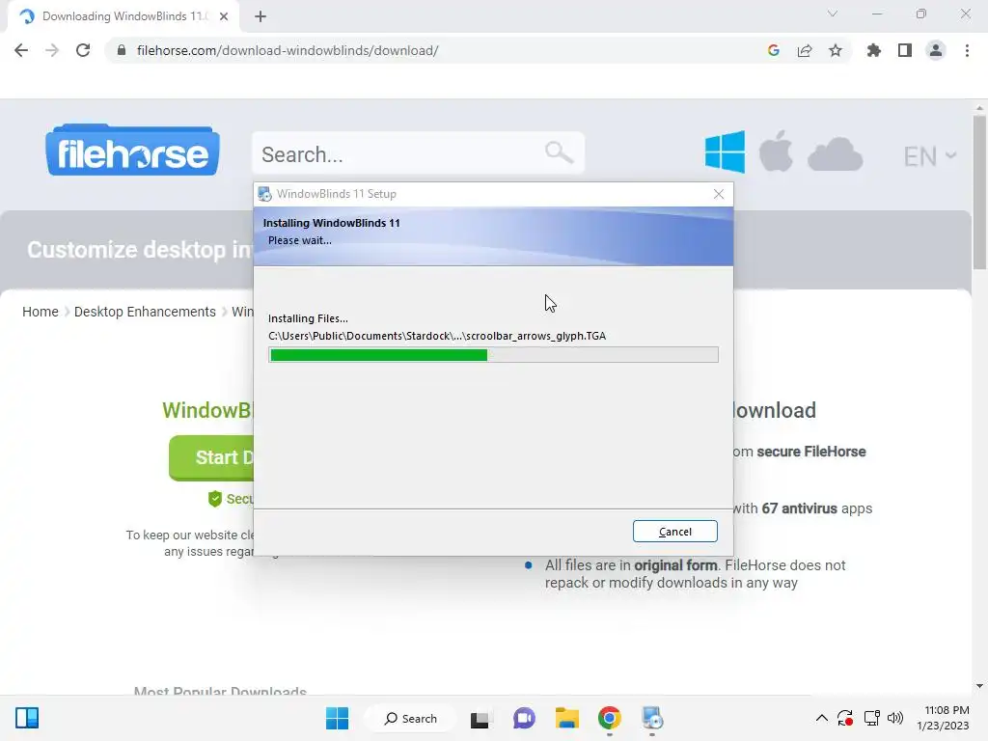The height and width of the screenshot is (741, 988).
Task: Select the Windows platform icon
Action: pyautogui.click(x=725, y=151)
